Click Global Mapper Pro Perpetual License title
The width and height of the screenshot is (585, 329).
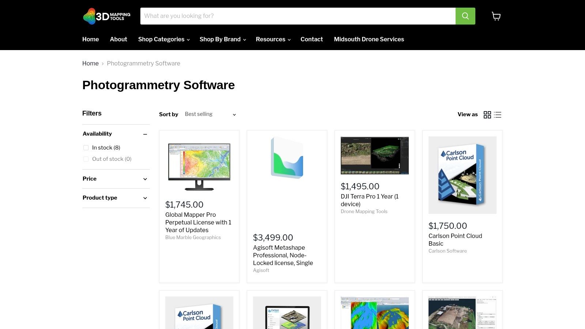click(x=198, y=222)
